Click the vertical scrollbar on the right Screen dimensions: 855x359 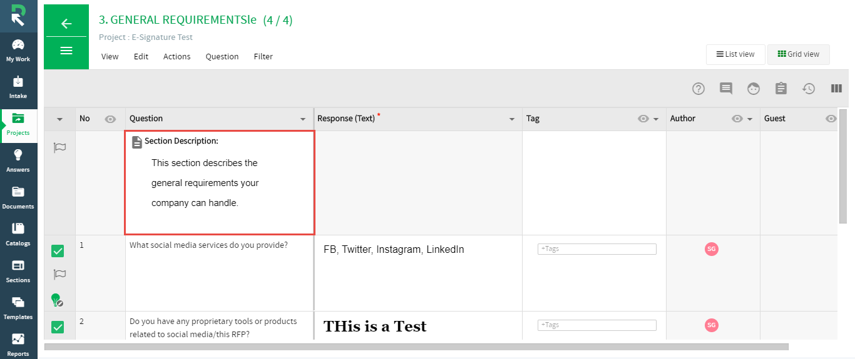842,166
